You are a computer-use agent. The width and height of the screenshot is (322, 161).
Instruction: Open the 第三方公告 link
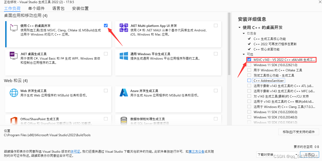point(197,151)
